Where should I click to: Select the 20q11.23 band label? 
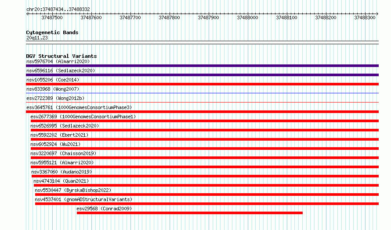pyautogui.click(x=37, y=38)
